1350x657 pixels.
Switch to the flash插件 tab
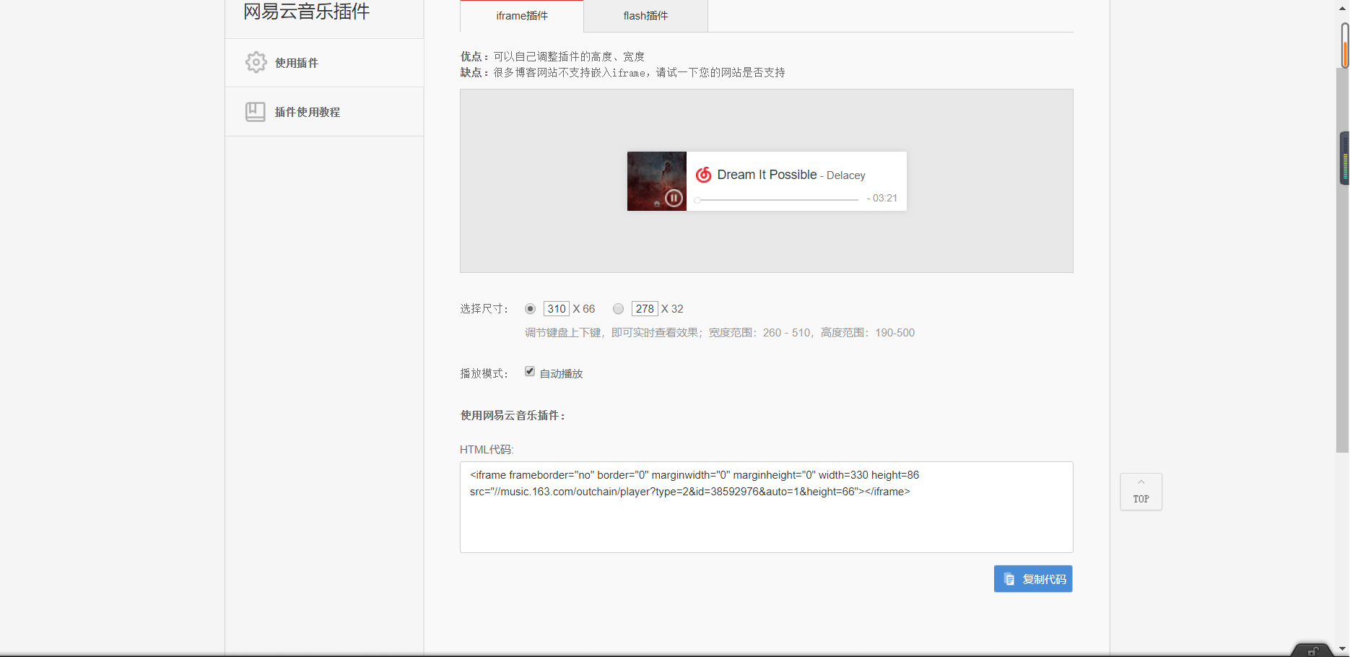click(x=645, y=16)
